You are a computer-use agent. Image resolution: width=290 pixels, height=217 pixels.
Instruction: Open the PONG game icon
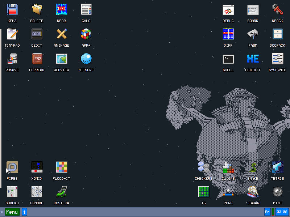tap(228, 192)
